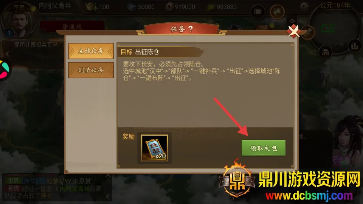This screenshot has height=204, width=363.
Task: Close the 任务 dialog with X
Action: point(294,31)
